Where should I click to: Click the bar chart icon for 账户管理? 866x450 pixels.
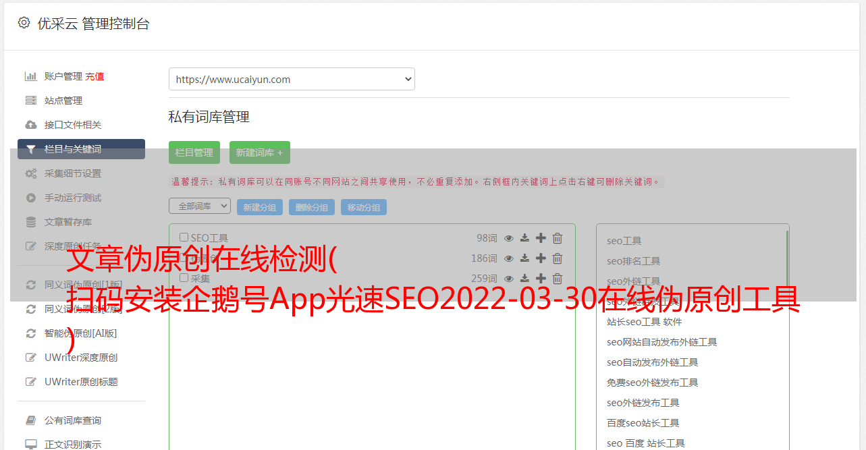31,76
